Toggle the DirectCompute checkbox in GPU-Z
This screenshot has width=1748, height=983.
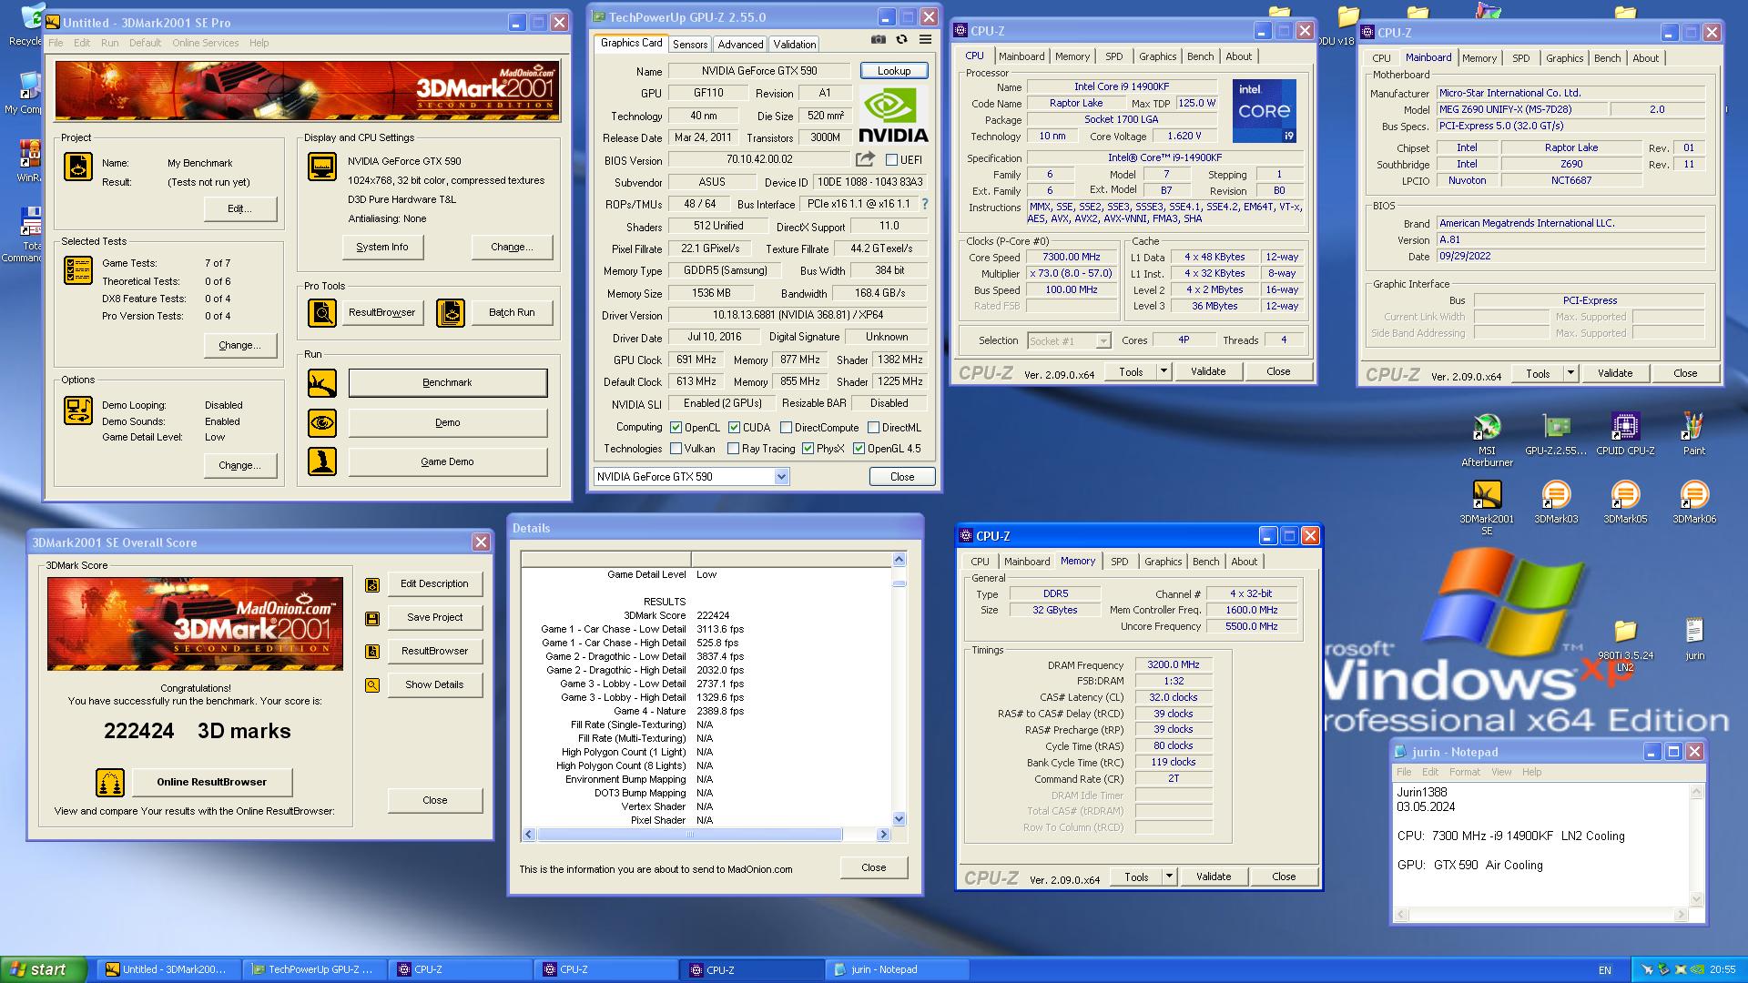tap(786, 428)
